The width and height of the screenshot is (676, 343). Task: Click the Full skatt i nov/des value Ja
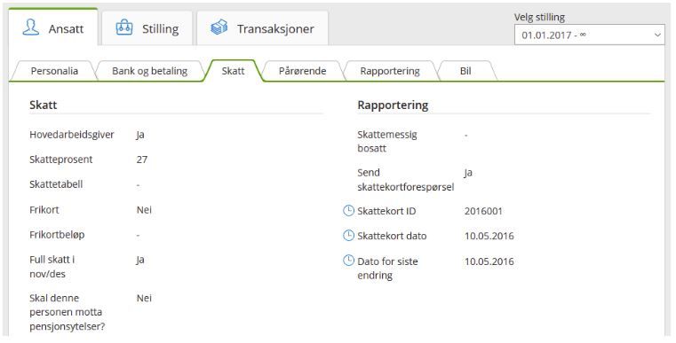(x=140, y=260)
